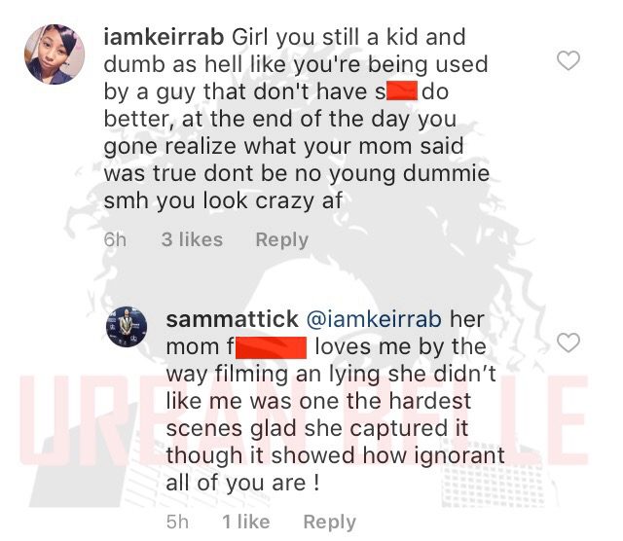
Task: Tap the heart icon on sammattick's reply
Action: 568,343
